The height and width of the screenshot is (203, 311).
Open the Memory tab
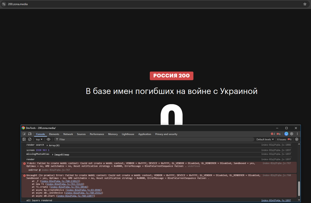point(113,134)
